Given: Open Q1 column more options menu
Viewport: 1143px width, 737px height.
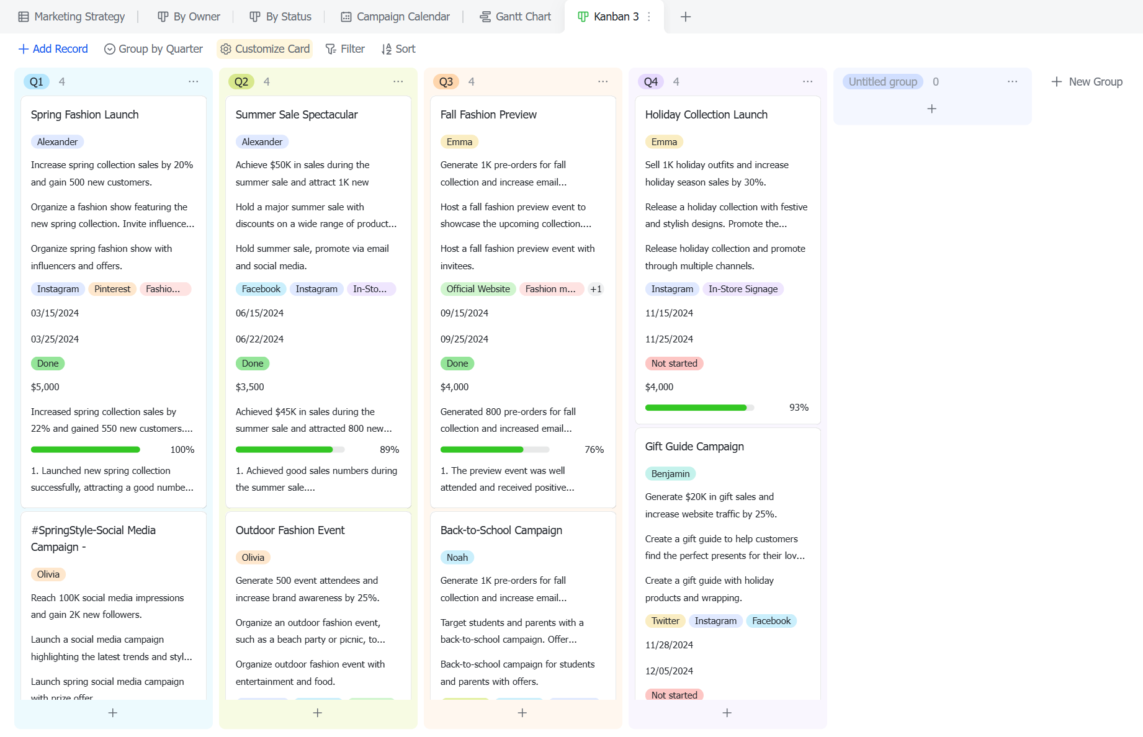Looking at the screenshot, I should [194, 81].
